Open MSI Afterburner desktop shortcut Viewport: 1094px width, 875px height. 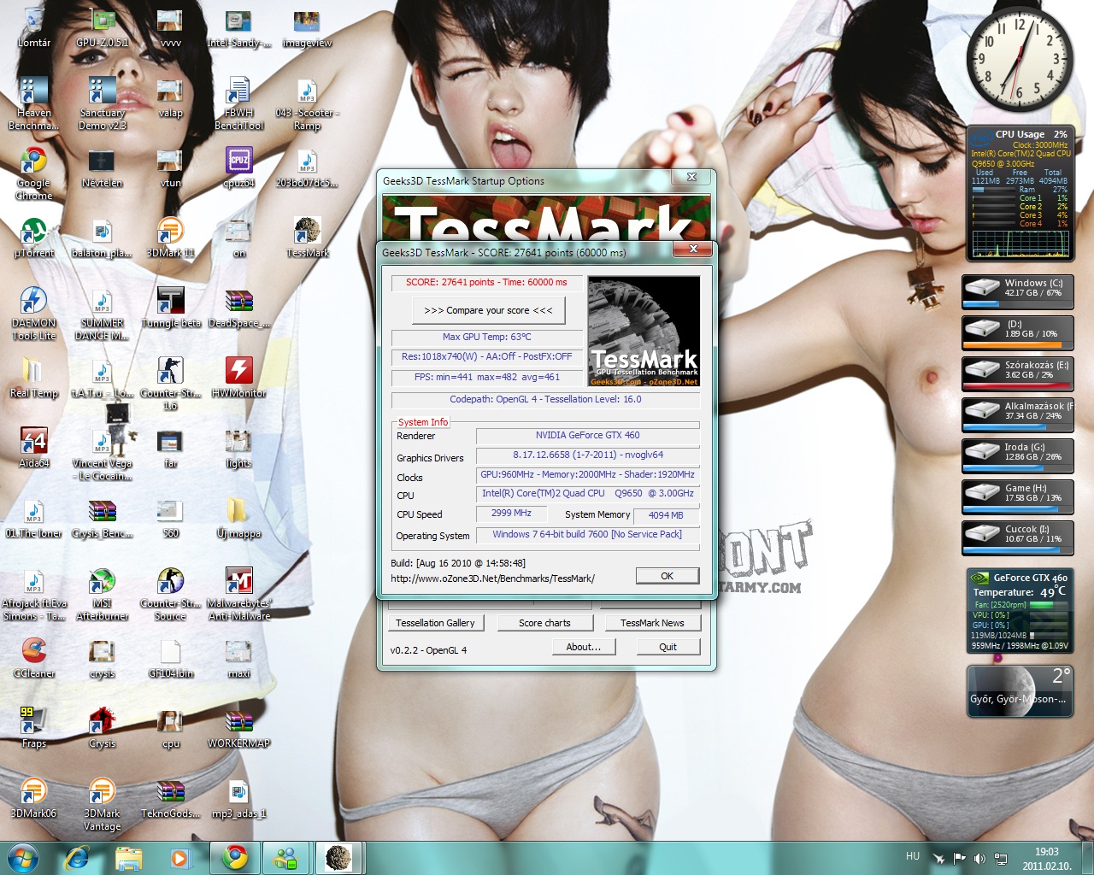click(x=102, y=594)
